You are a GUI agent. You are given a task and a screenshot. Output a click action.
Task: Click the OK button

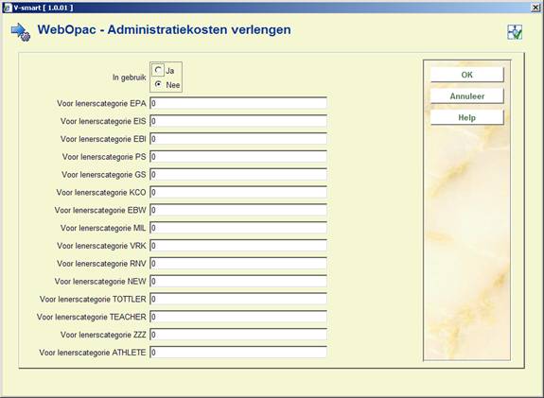tap(467, 75)
